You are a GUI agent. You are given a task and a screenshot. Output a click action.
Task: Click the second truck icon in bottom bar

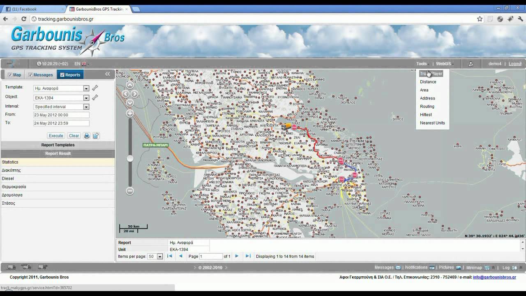[26, 267]
